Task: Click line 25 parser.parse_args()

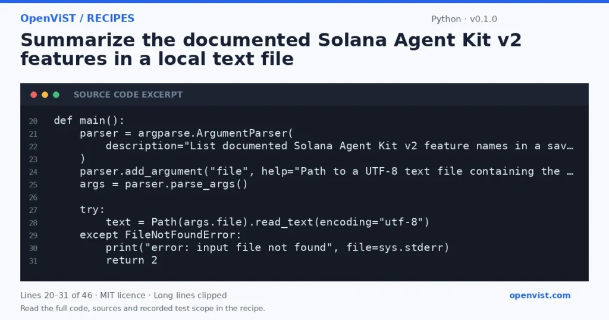Action: pos(164,184)
